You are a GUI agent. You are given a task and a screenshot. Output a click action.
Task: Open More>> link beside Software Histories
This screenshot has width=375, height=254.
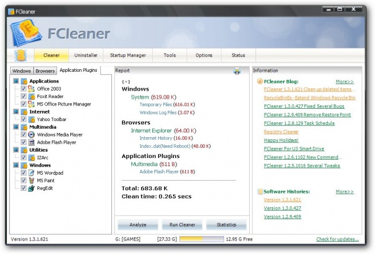tap(344, 192)
